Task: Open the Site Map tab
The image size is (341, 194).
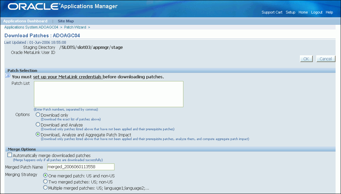Action: (x=66, y=21)
